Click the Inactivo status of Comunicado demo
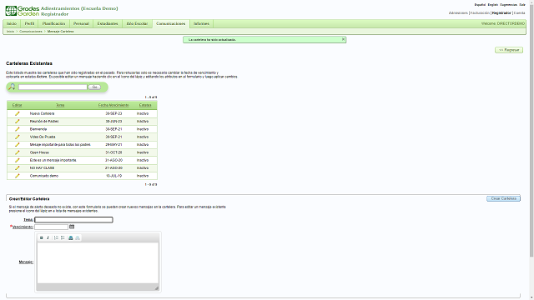Image resolution: width=534 pixels, height=300 pixels. [143, 176]
